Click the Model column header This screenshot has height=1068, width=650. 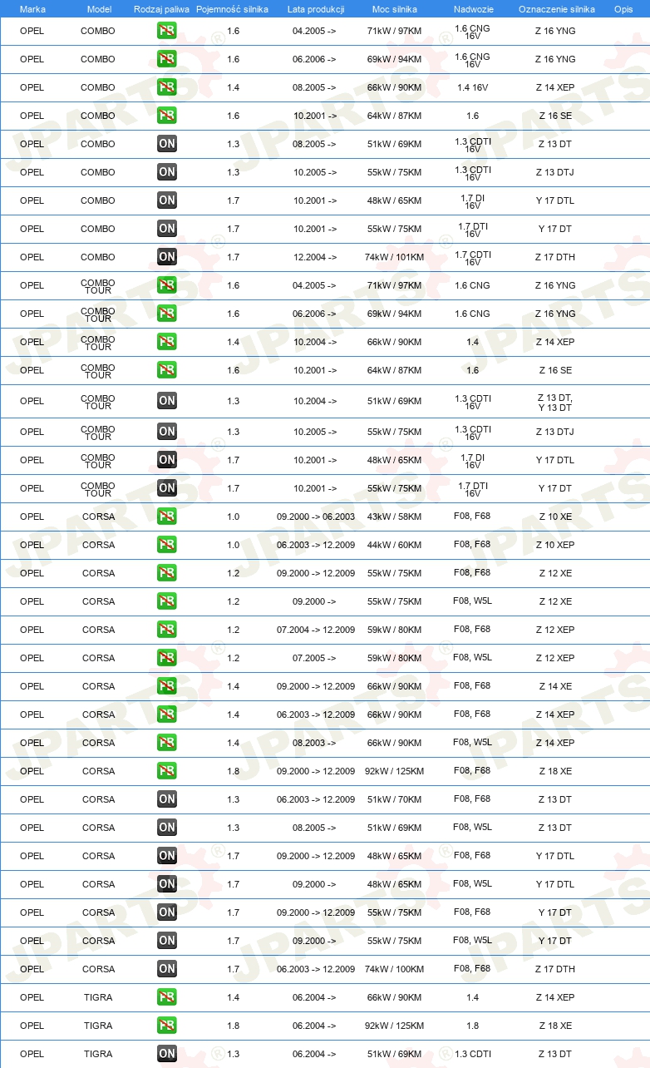click(99, 9)
